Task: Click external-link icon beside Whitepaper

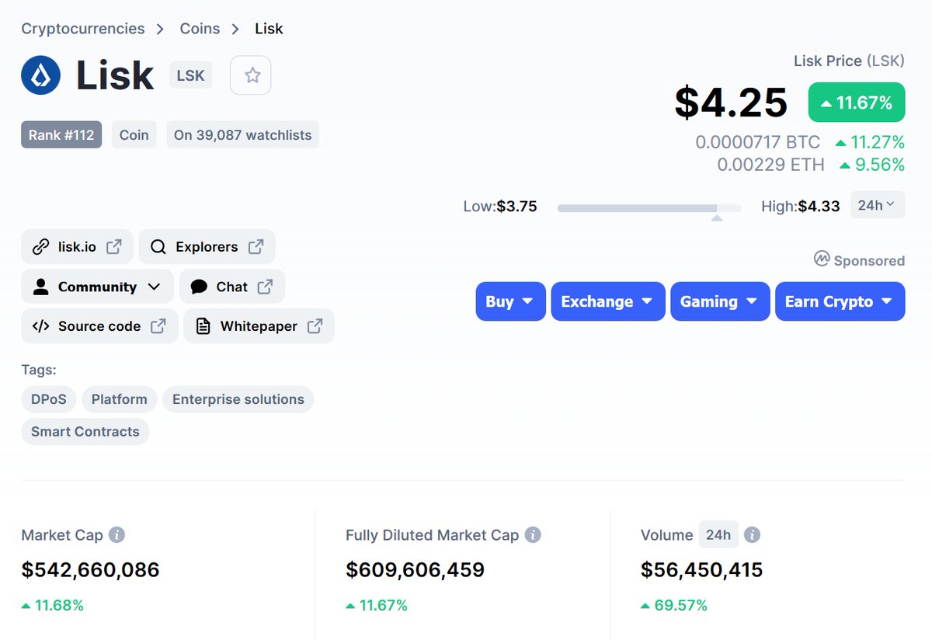Action: tap(315, 326)
